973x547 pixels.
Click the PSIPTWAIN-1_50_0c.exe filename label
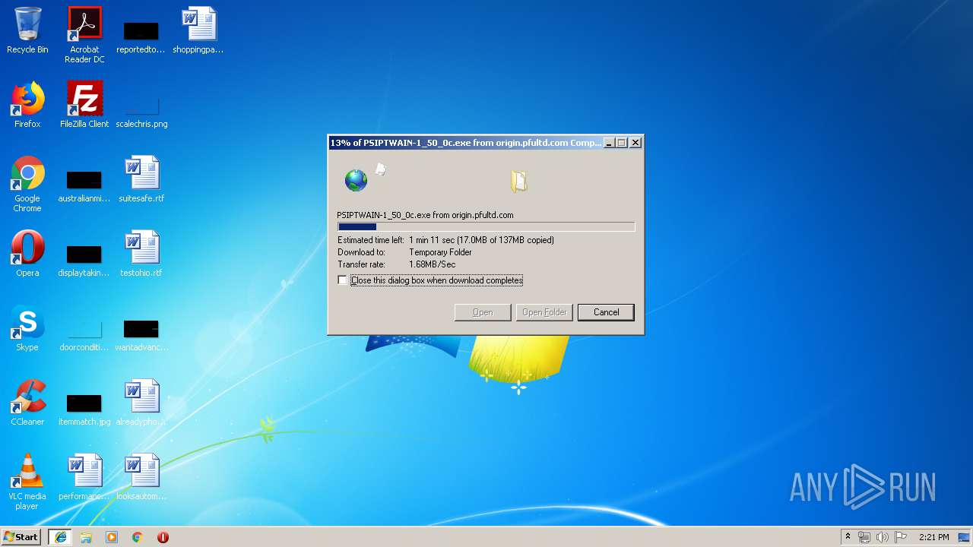coord(425,215)
